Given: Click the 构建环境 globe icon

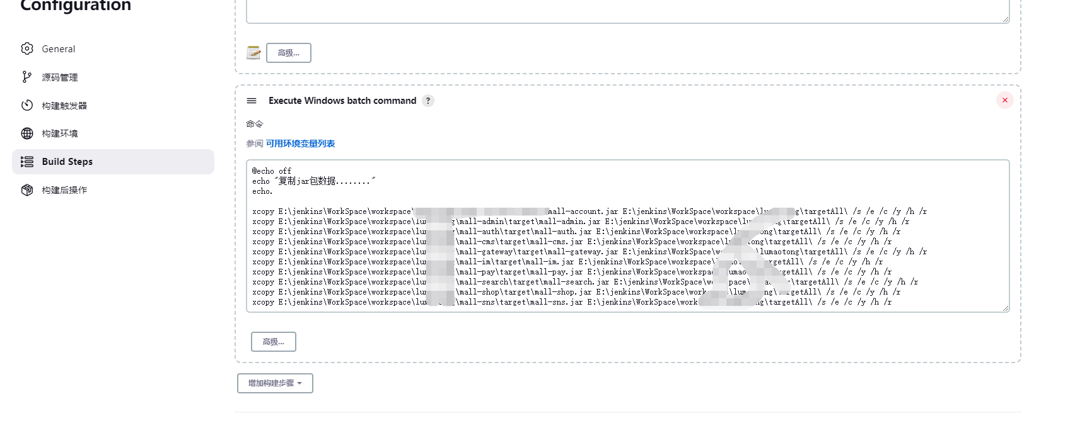Looking at the screenshot, I should coord(27,133).
